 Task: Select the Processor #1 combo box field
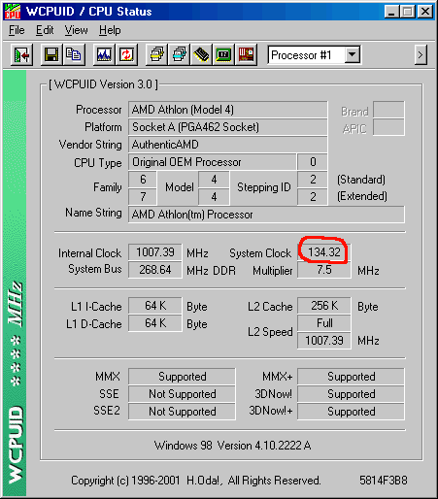click(314, 55)
